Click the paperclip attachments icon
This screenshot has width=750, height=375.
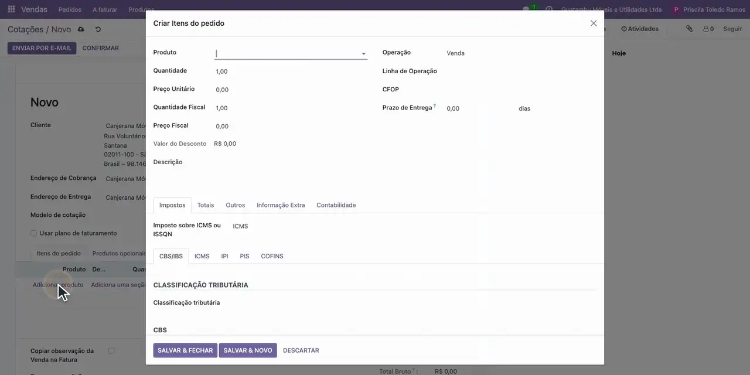(690, 29)
